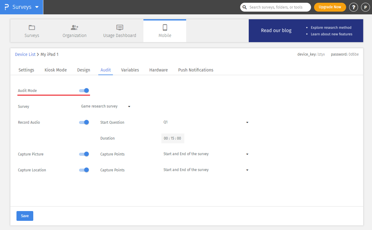The width and height of the screenshot is (372, 230).
Task: Click the Save button
Action: [25, 216]
